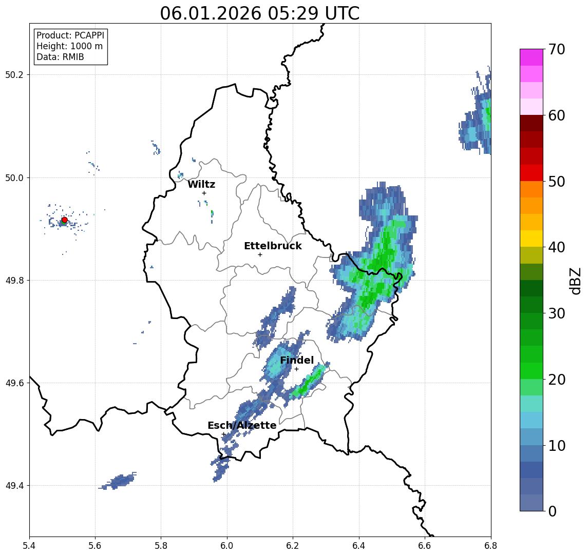Click the yellow colorbar band just above 40
The image size is (588, 556).
pyautogui.click(x=532, y=239)
